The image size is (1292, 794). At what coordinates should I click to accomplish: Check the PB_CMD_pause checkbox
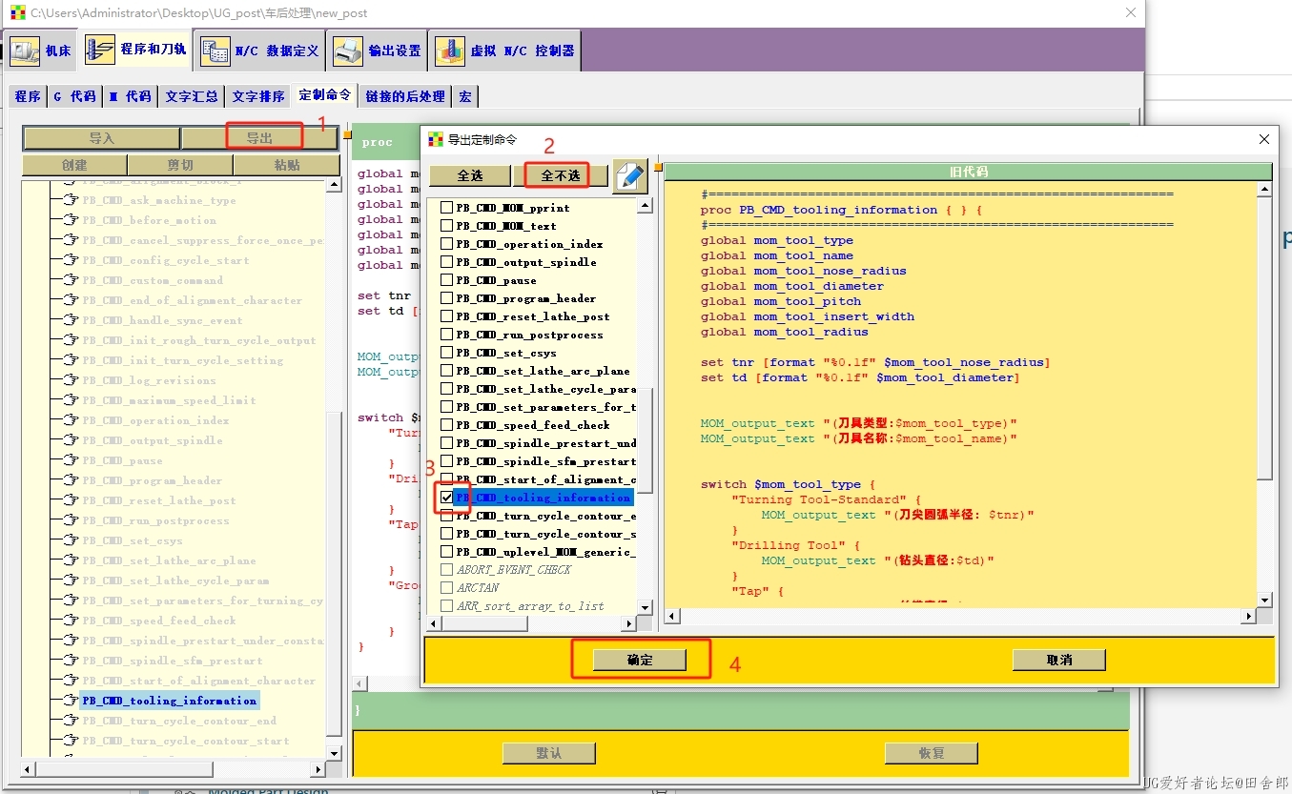(446, 280)
